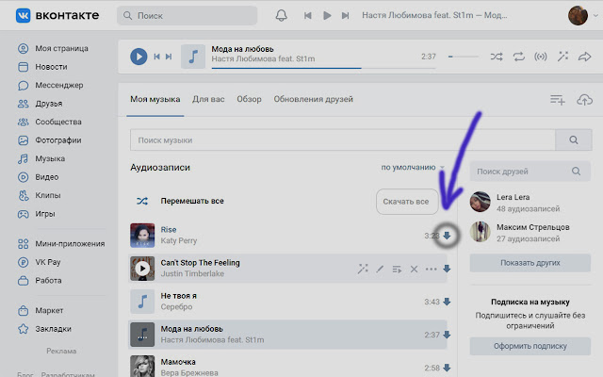The width and height of the screenshot is (603, 377).
Task: Click the music search magnifier button
Action: [571, 140]
